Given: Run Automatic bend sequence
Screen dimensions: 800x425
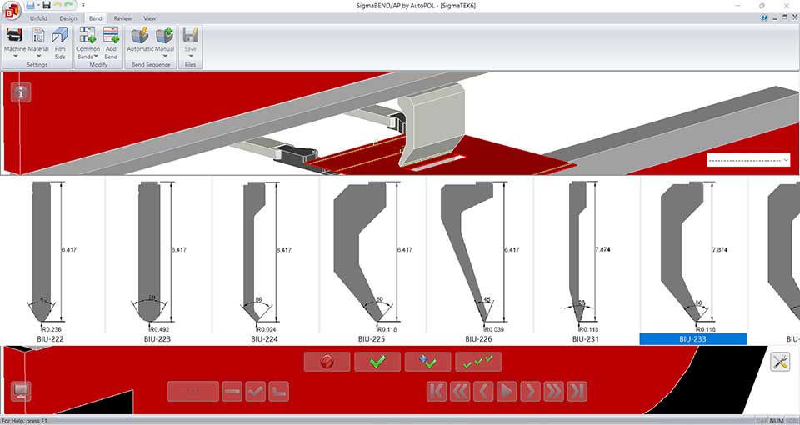Looking at the screenshot, I should (140, 35).
